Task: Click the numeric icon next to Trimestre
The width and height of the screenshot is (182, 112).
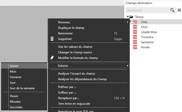Action: (135, 37)
